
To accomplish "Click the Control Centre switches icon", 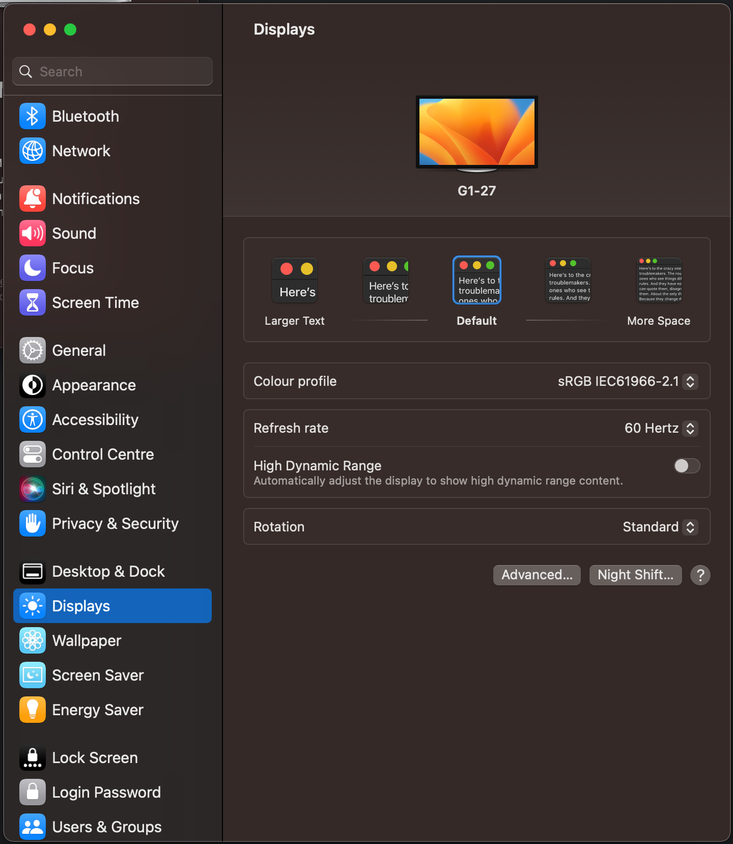I will (x=33, y=454).
